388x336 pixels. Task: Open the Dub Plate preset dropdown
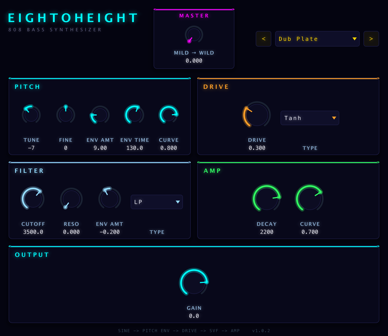pyautogui.click(x=317, y=39)
